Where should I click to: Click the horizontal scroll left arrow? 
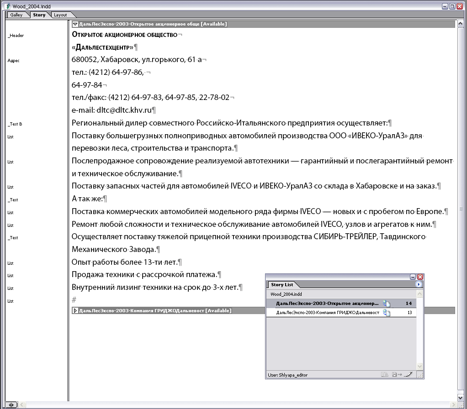click(22, 405)
